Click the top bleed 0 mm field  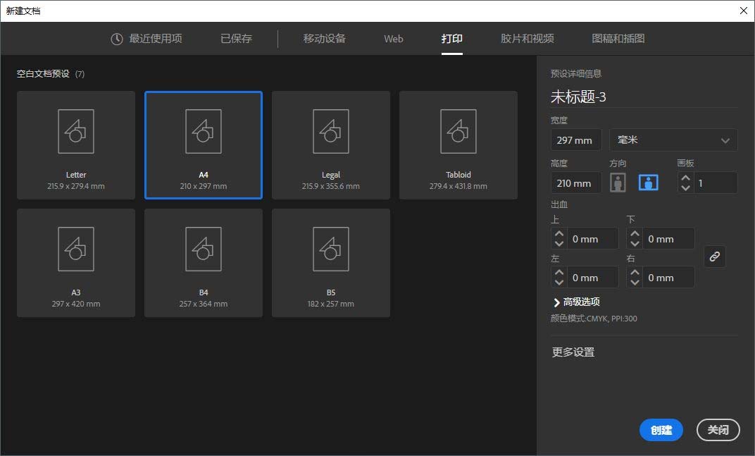pos(593,239)
